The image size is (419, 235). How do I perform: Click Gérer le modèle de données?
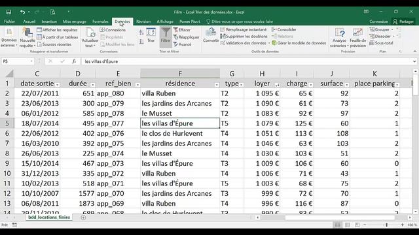click(299, 42)
